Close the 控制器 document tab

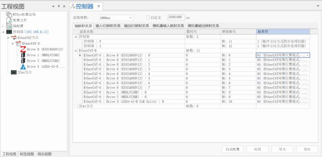99,6
